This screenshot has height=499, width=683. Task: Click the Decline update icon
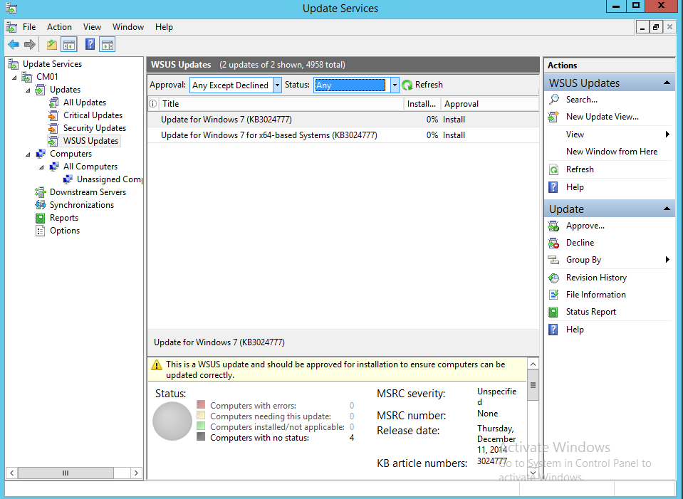click(553, 243)
